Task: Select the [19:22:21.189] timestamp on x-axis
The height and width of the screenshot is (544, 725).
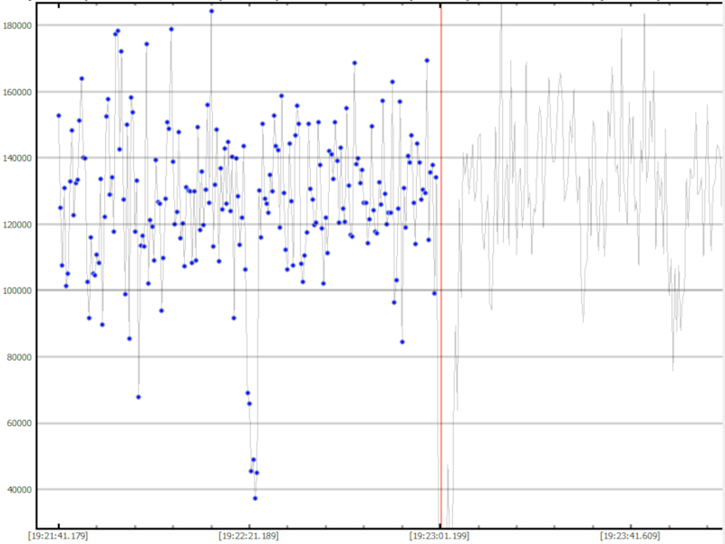Action: coord(249,536)
